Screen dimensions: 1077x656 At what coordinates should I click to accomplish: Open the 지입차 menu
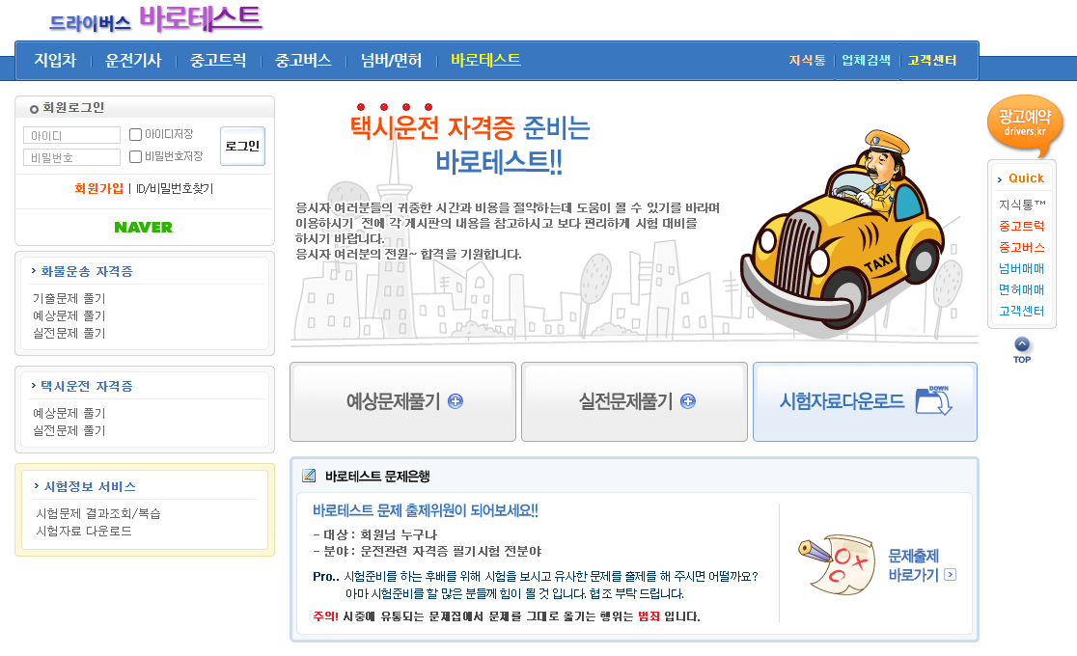[55, 61]
